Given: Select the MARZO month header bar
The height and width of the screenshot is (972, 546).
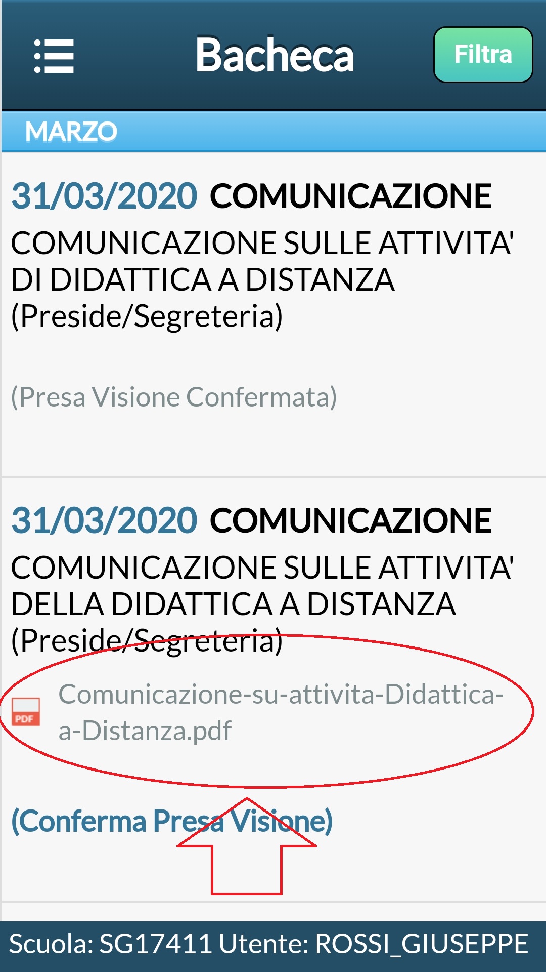Looking at the screenshot, I should (x=273, y=132).
